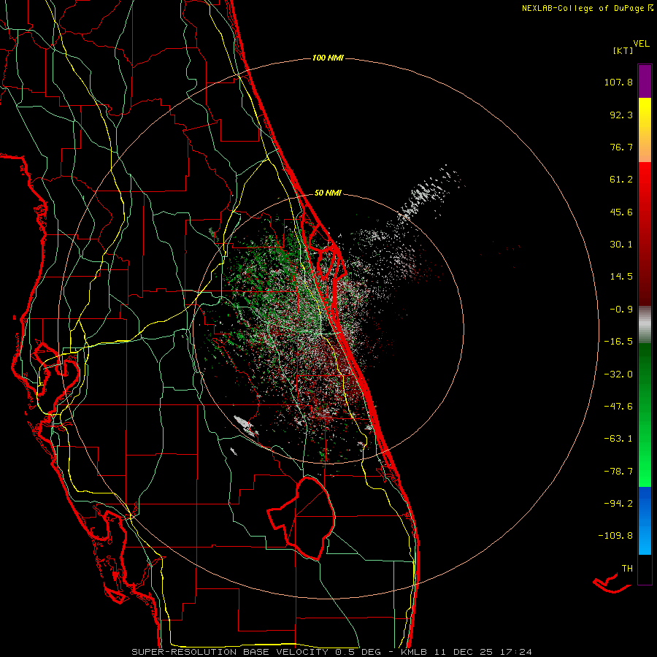The height and width of the screenshot is (657, 657).
Task: Click the TH legend label
Action: (627, 569)
